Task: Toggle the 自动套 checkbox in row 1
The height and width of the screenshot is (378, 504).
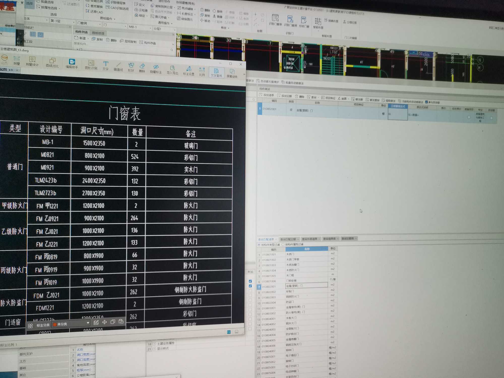Action: [491, 118]
